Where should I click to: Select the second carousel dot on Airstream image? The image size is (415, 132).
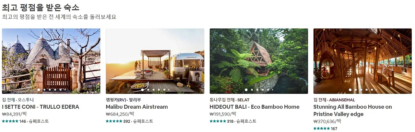148,90
